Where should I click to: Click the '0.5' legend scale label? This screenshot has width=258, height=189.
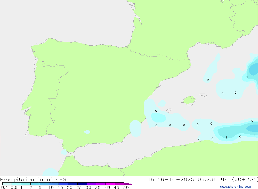coord(14,187)
